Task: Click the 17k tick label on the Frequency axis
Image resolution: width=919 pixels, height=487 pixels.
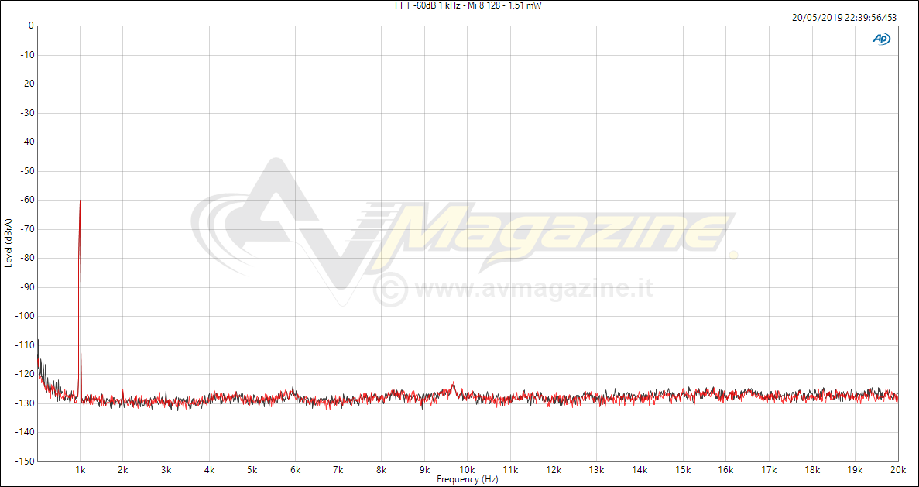Action: point(769,470)
